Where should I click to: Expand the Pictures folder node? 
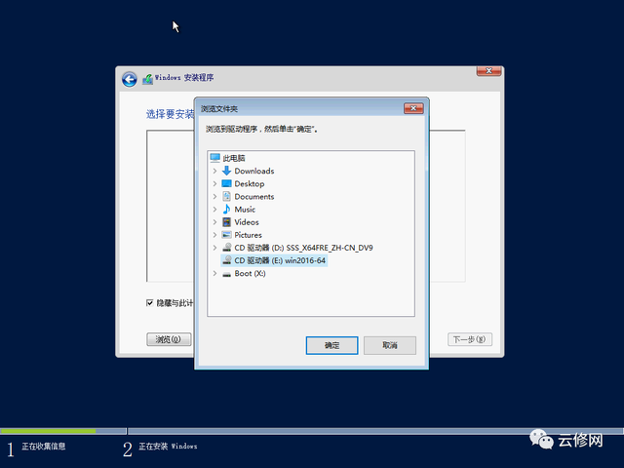pos(214,235)
